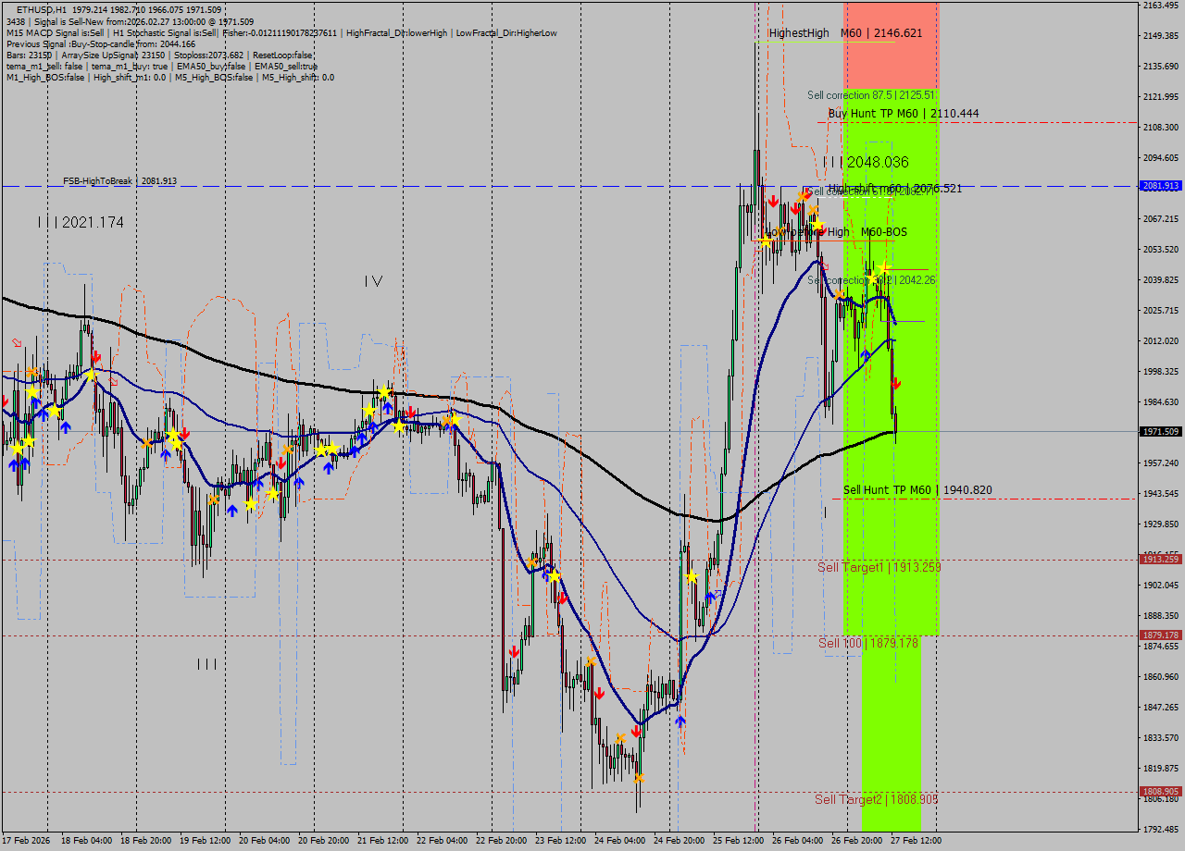Select the blue 2081.913 price tag on the axis
Screen dimensions: 1185x851
pyautogui.click(x=1161, y=185)
